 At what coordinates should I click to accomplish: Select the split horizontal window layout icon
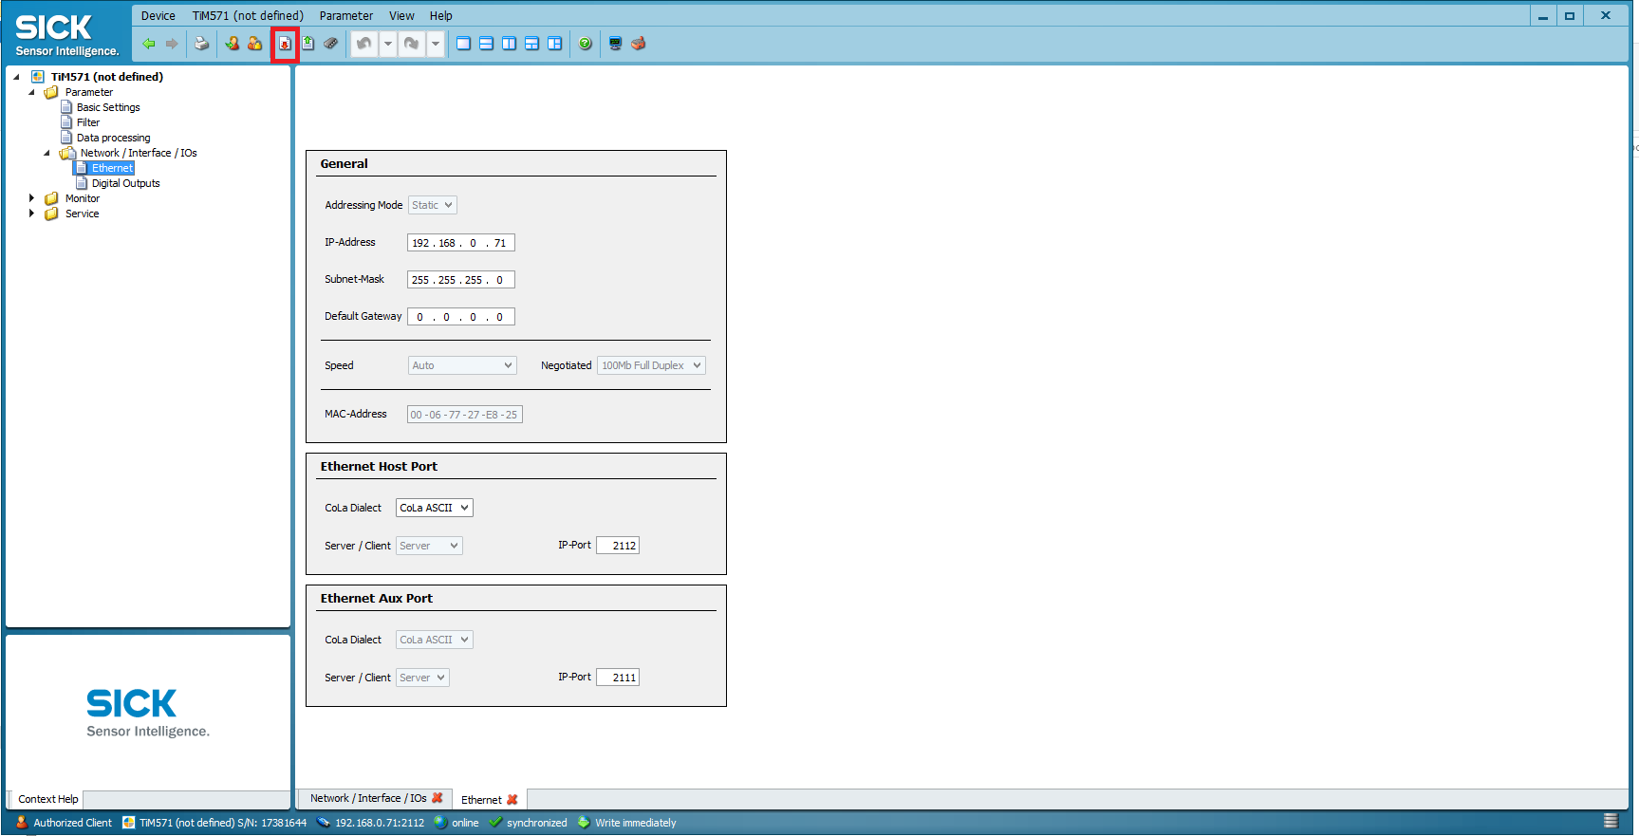coord(486,44)
